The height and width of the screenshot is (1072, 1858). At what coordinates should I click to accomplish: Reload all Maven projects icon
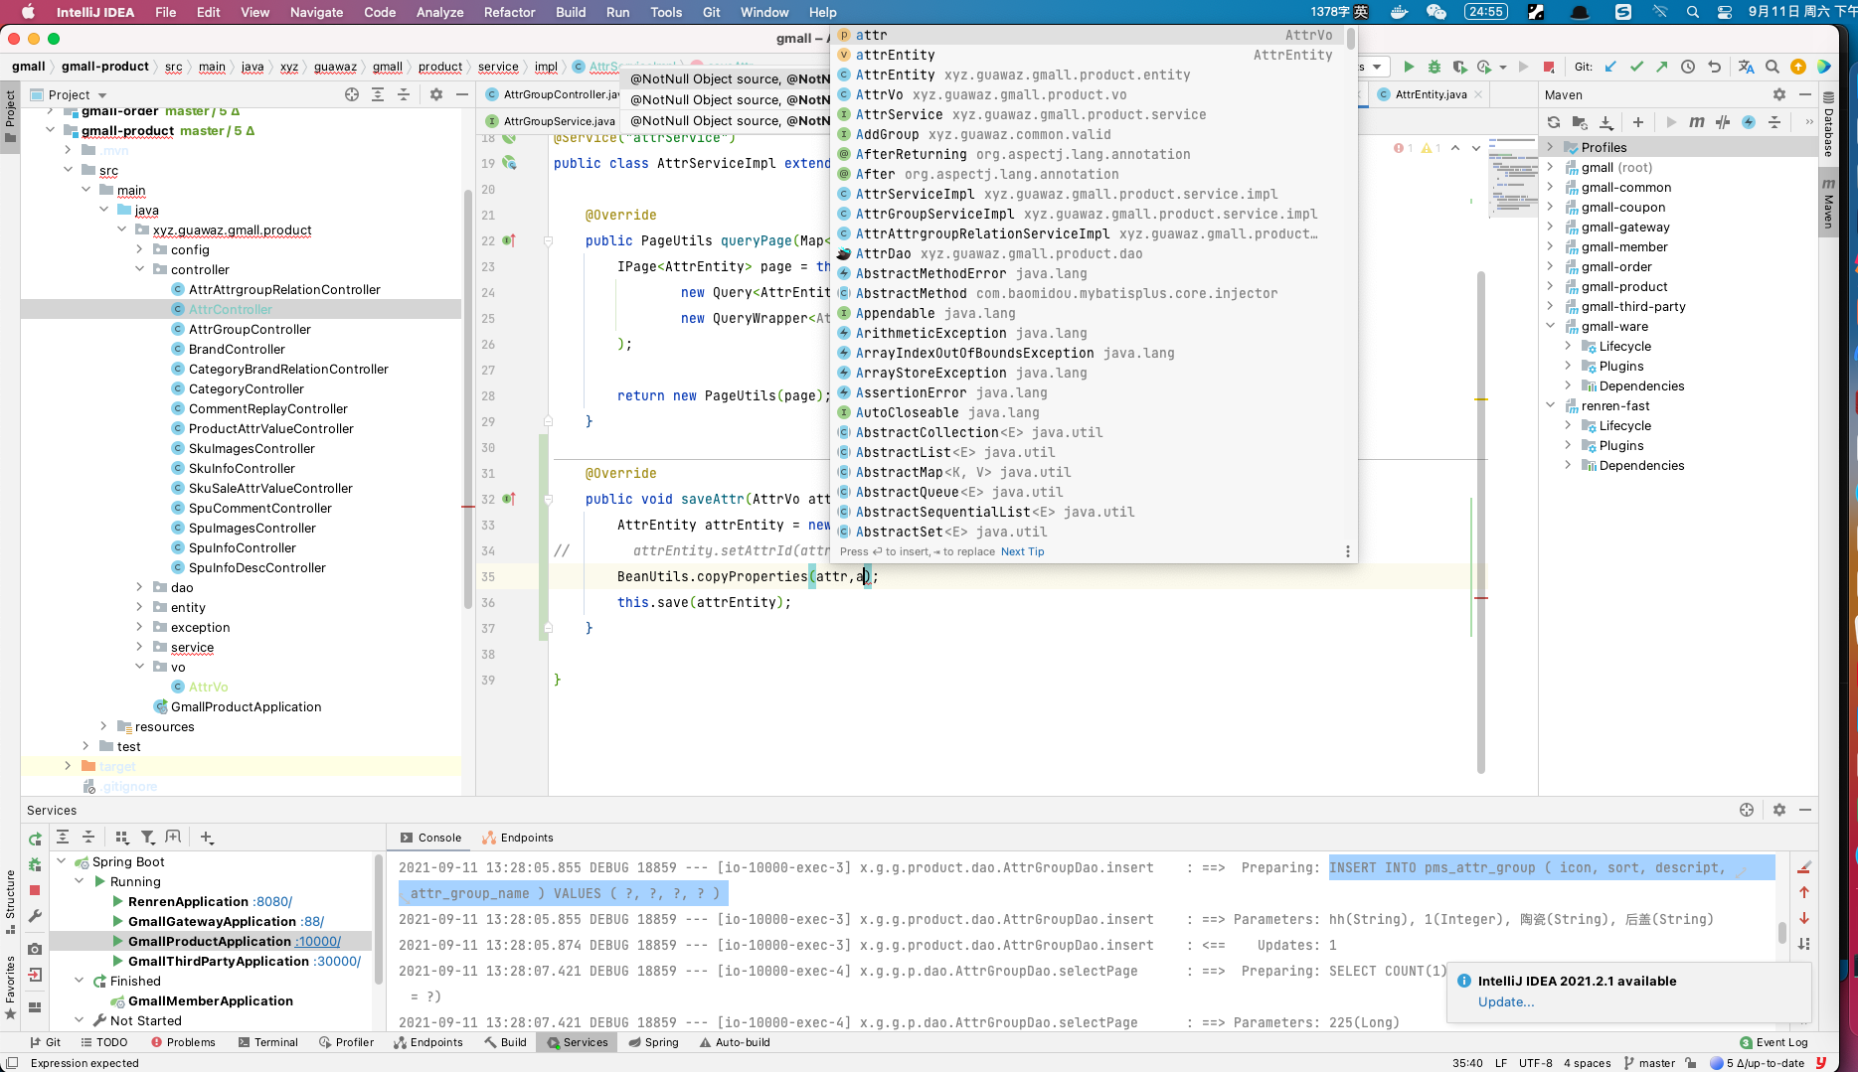coord(1554,122)
